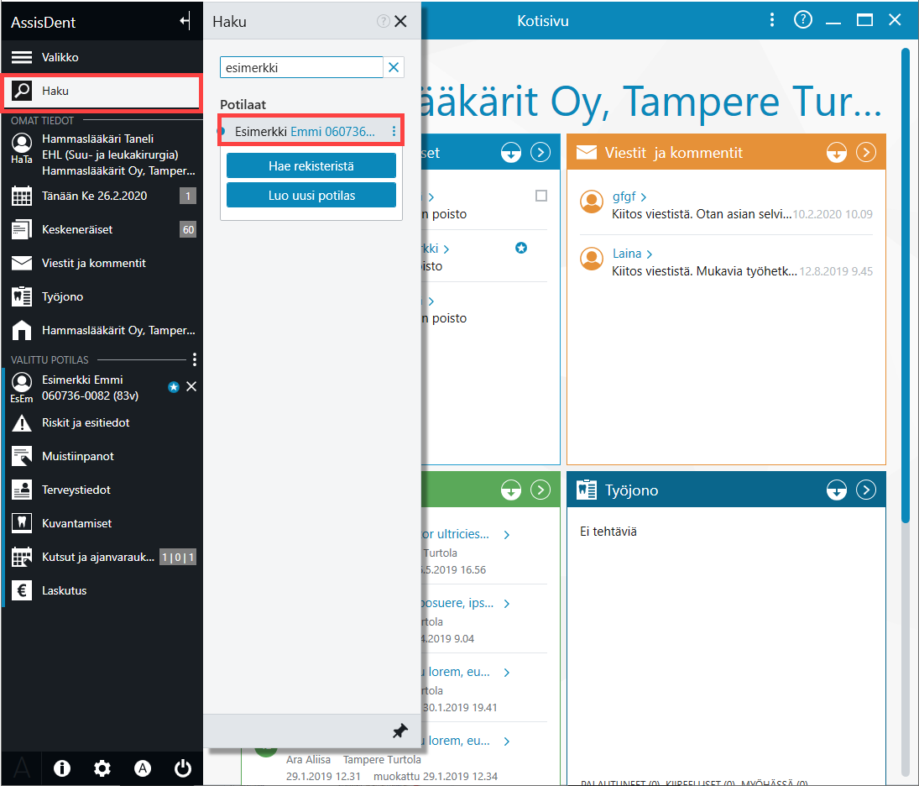Click the Työjono widget header icon

(587, 490)
